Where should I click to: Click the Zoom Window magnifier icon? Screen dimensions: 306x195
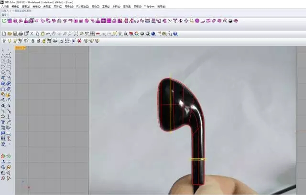(x=70, y=34)
